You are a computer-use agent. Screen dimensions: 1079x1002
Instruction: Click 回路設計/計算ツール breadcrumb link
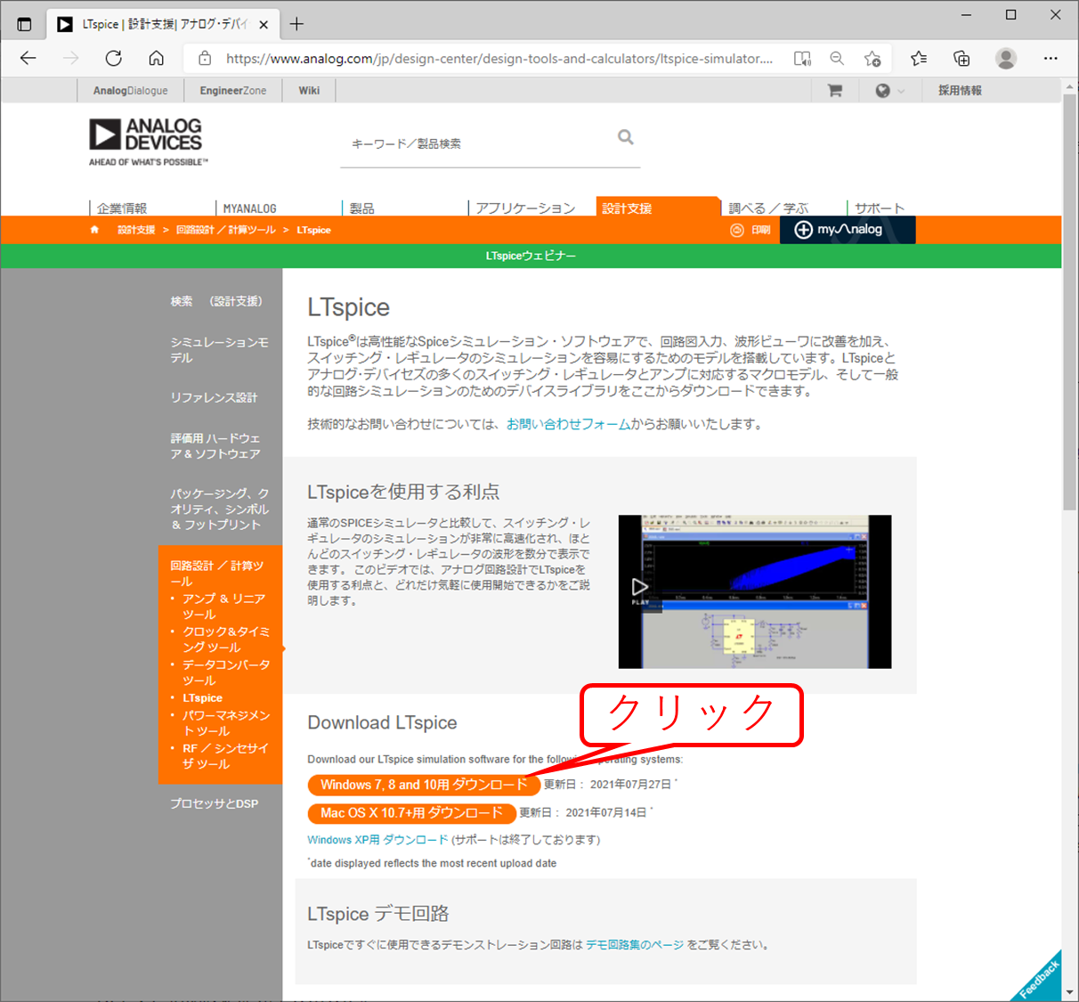pyautogui.click(x=226, y=230)
